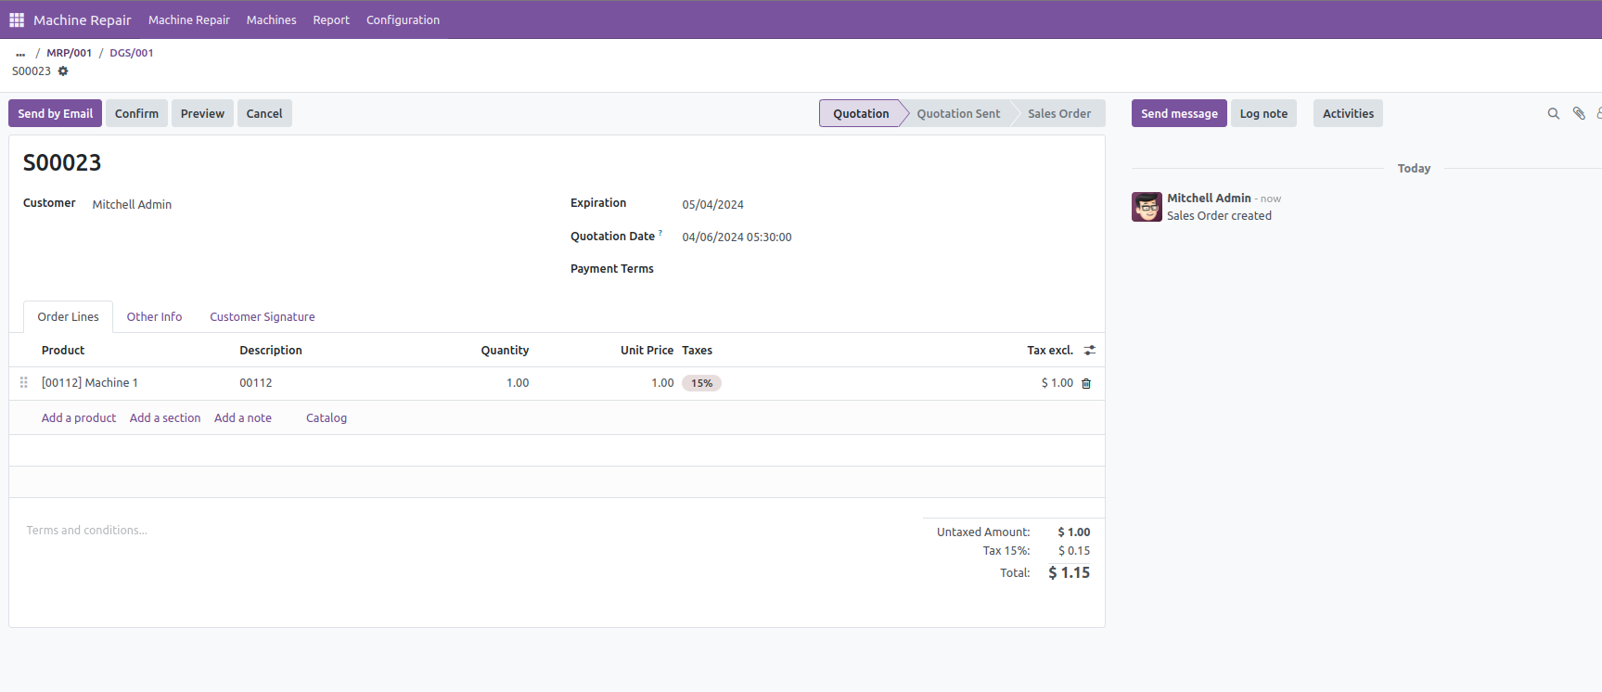Open the gear actions menu beside S00023
The width and height of the screenshot is (1602, 692).
coord(63,71)
